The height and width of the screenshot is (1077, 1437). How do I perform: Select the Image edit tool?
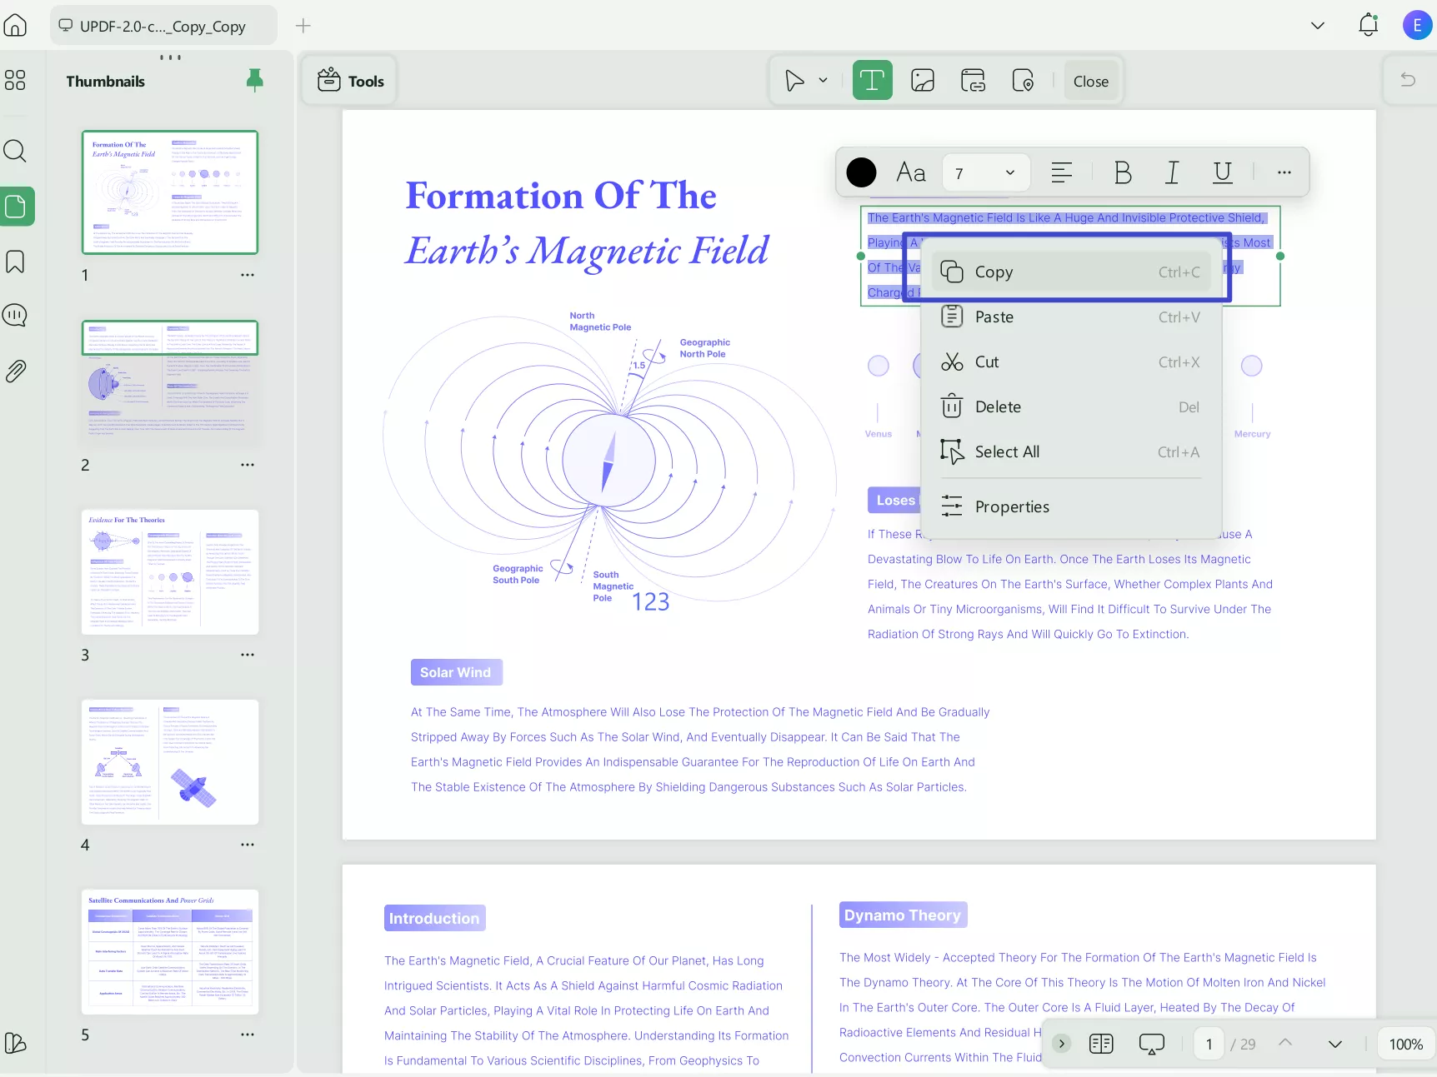tap(923, 81)
